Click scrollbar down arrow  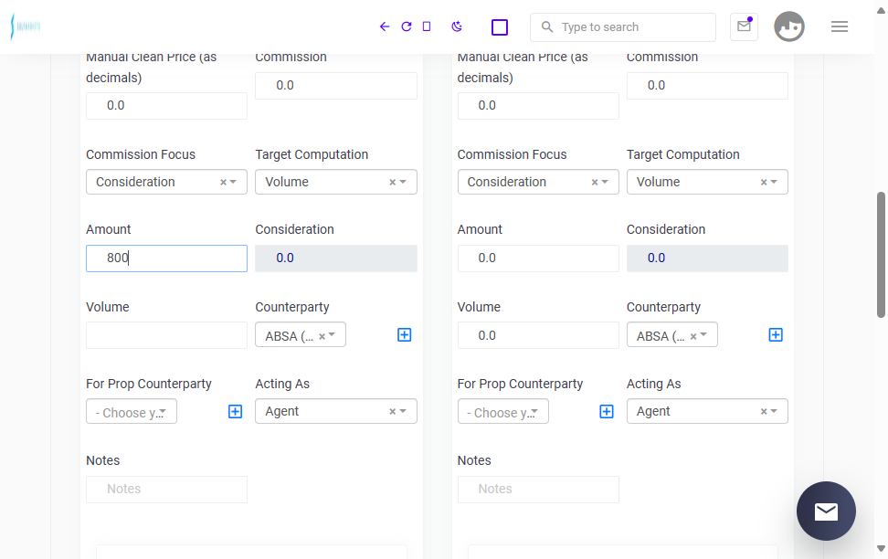pos(881,548)
